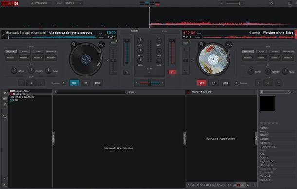This screenshot has width=297, height=189.
Task: Click the cover art thumbnail in info panel
Action: pyautogui.click(x=267, y=103)
